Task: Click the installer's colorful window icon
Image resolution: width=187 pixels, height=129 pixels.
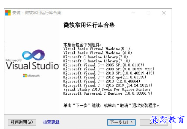Action: point(8,13)
